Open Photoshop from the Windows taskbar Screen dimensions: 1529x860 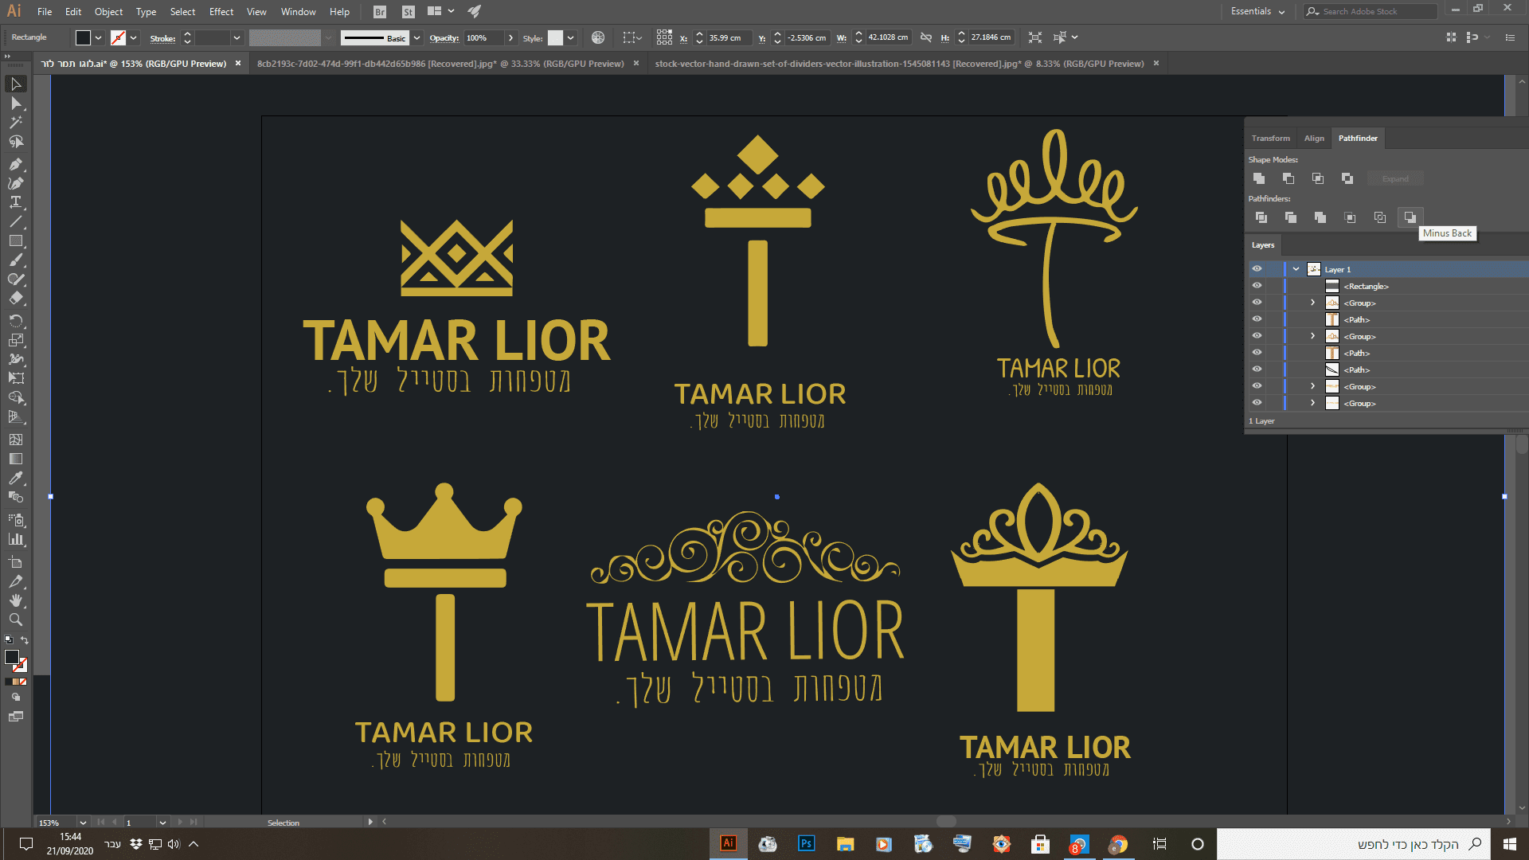[x=806, y=844]
